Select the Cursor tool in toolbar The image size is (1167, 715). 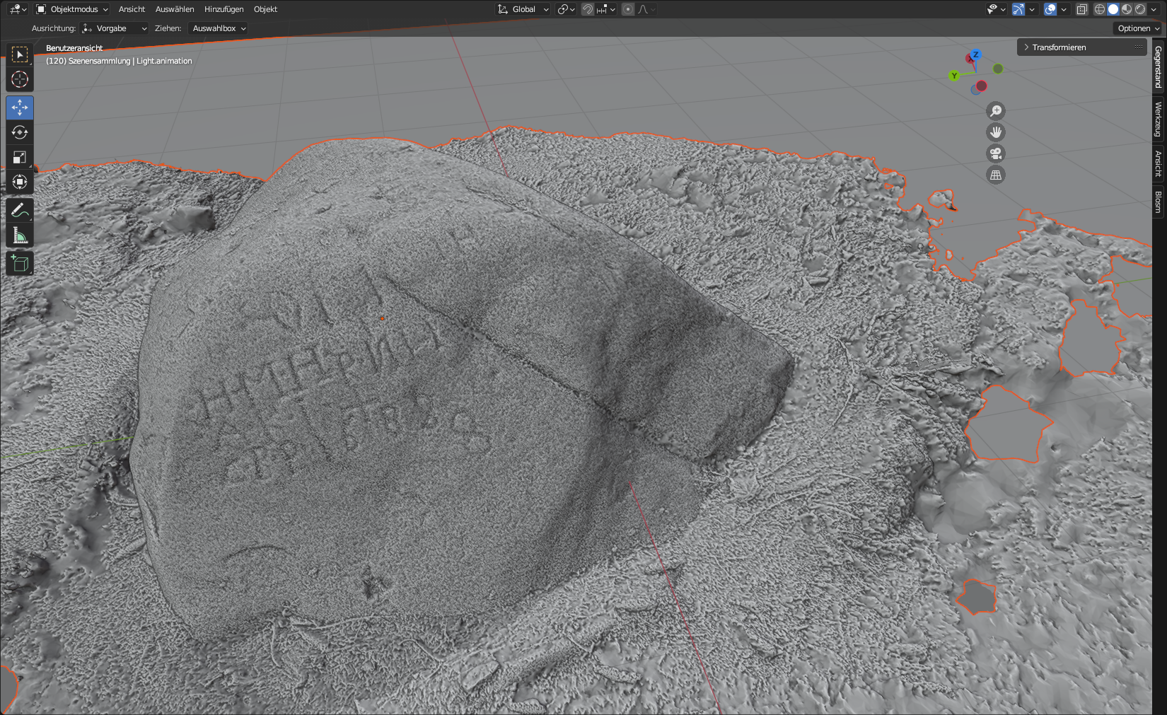point(20,79)
